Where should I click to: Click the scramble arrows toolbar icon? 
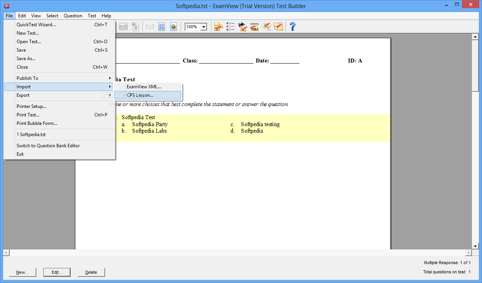[150, 27]
